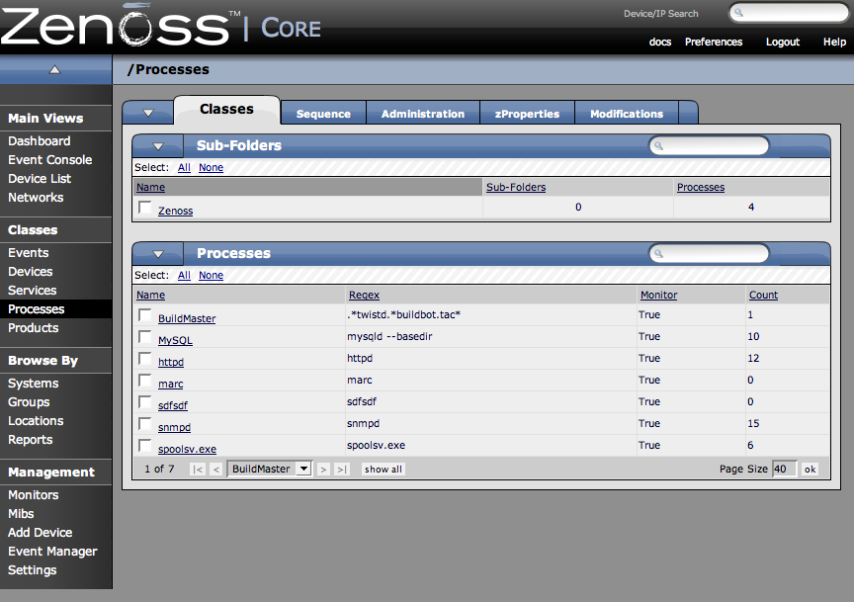Click ok to apply page size
Image resolution: width=854 pixels, height=602 pixels.
pos(810,470)
